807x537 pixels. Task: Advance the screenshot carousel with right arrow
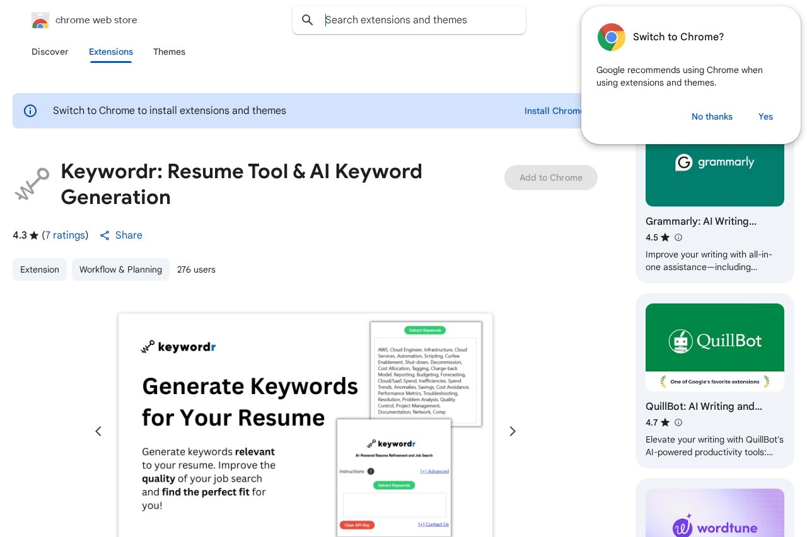click(x=513, y=431)
